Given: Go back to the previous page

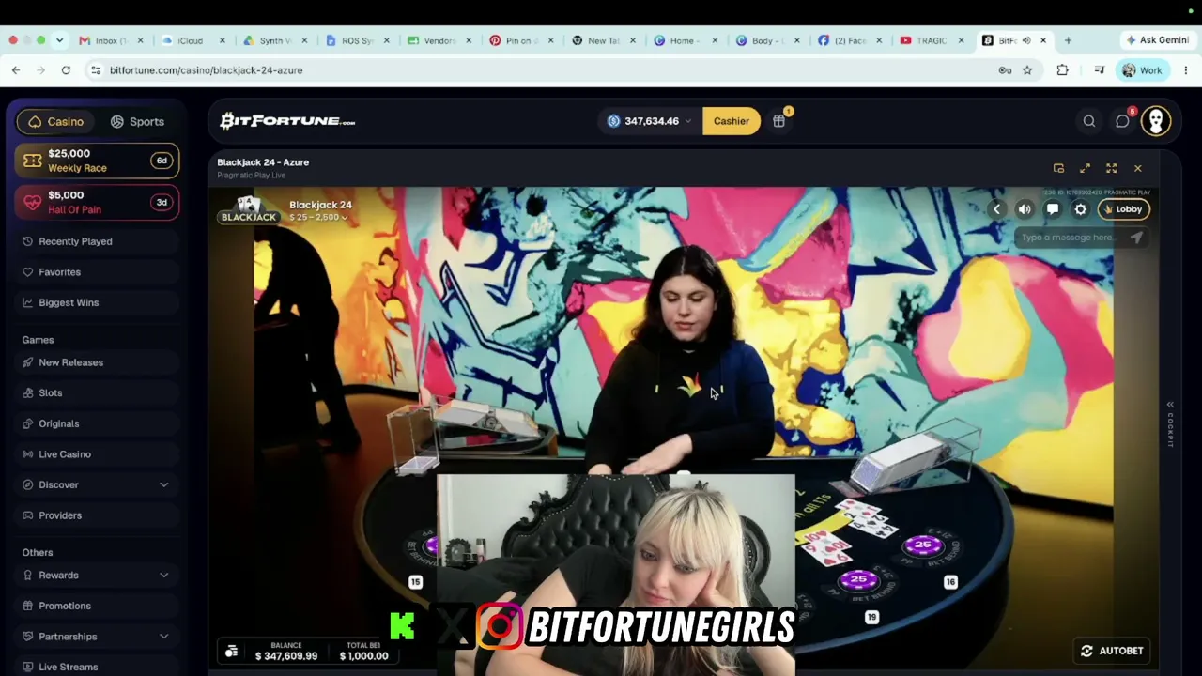Looking at the screenshot, I should (x=16, y=70).
